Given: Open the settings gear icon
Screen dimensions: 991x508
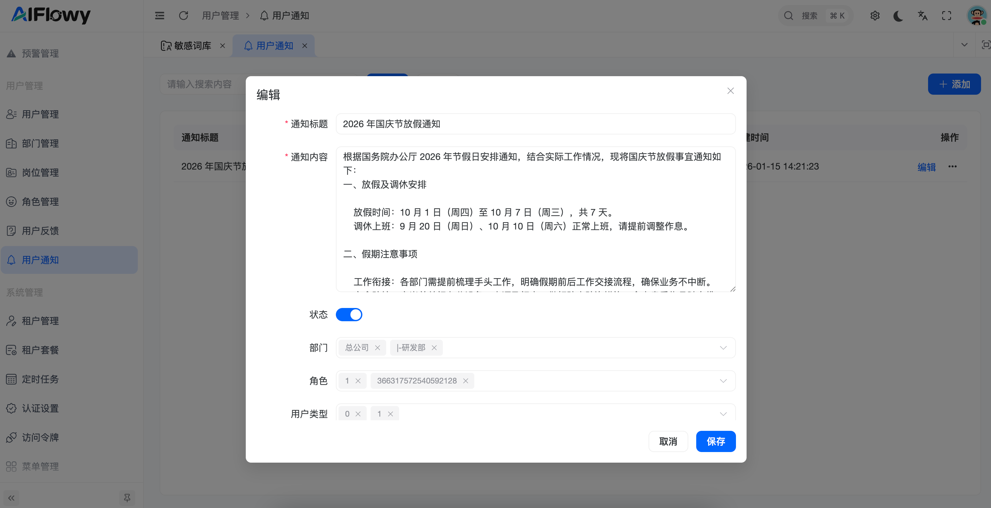Looking at the screenshot, I should (x=875, y=15).
